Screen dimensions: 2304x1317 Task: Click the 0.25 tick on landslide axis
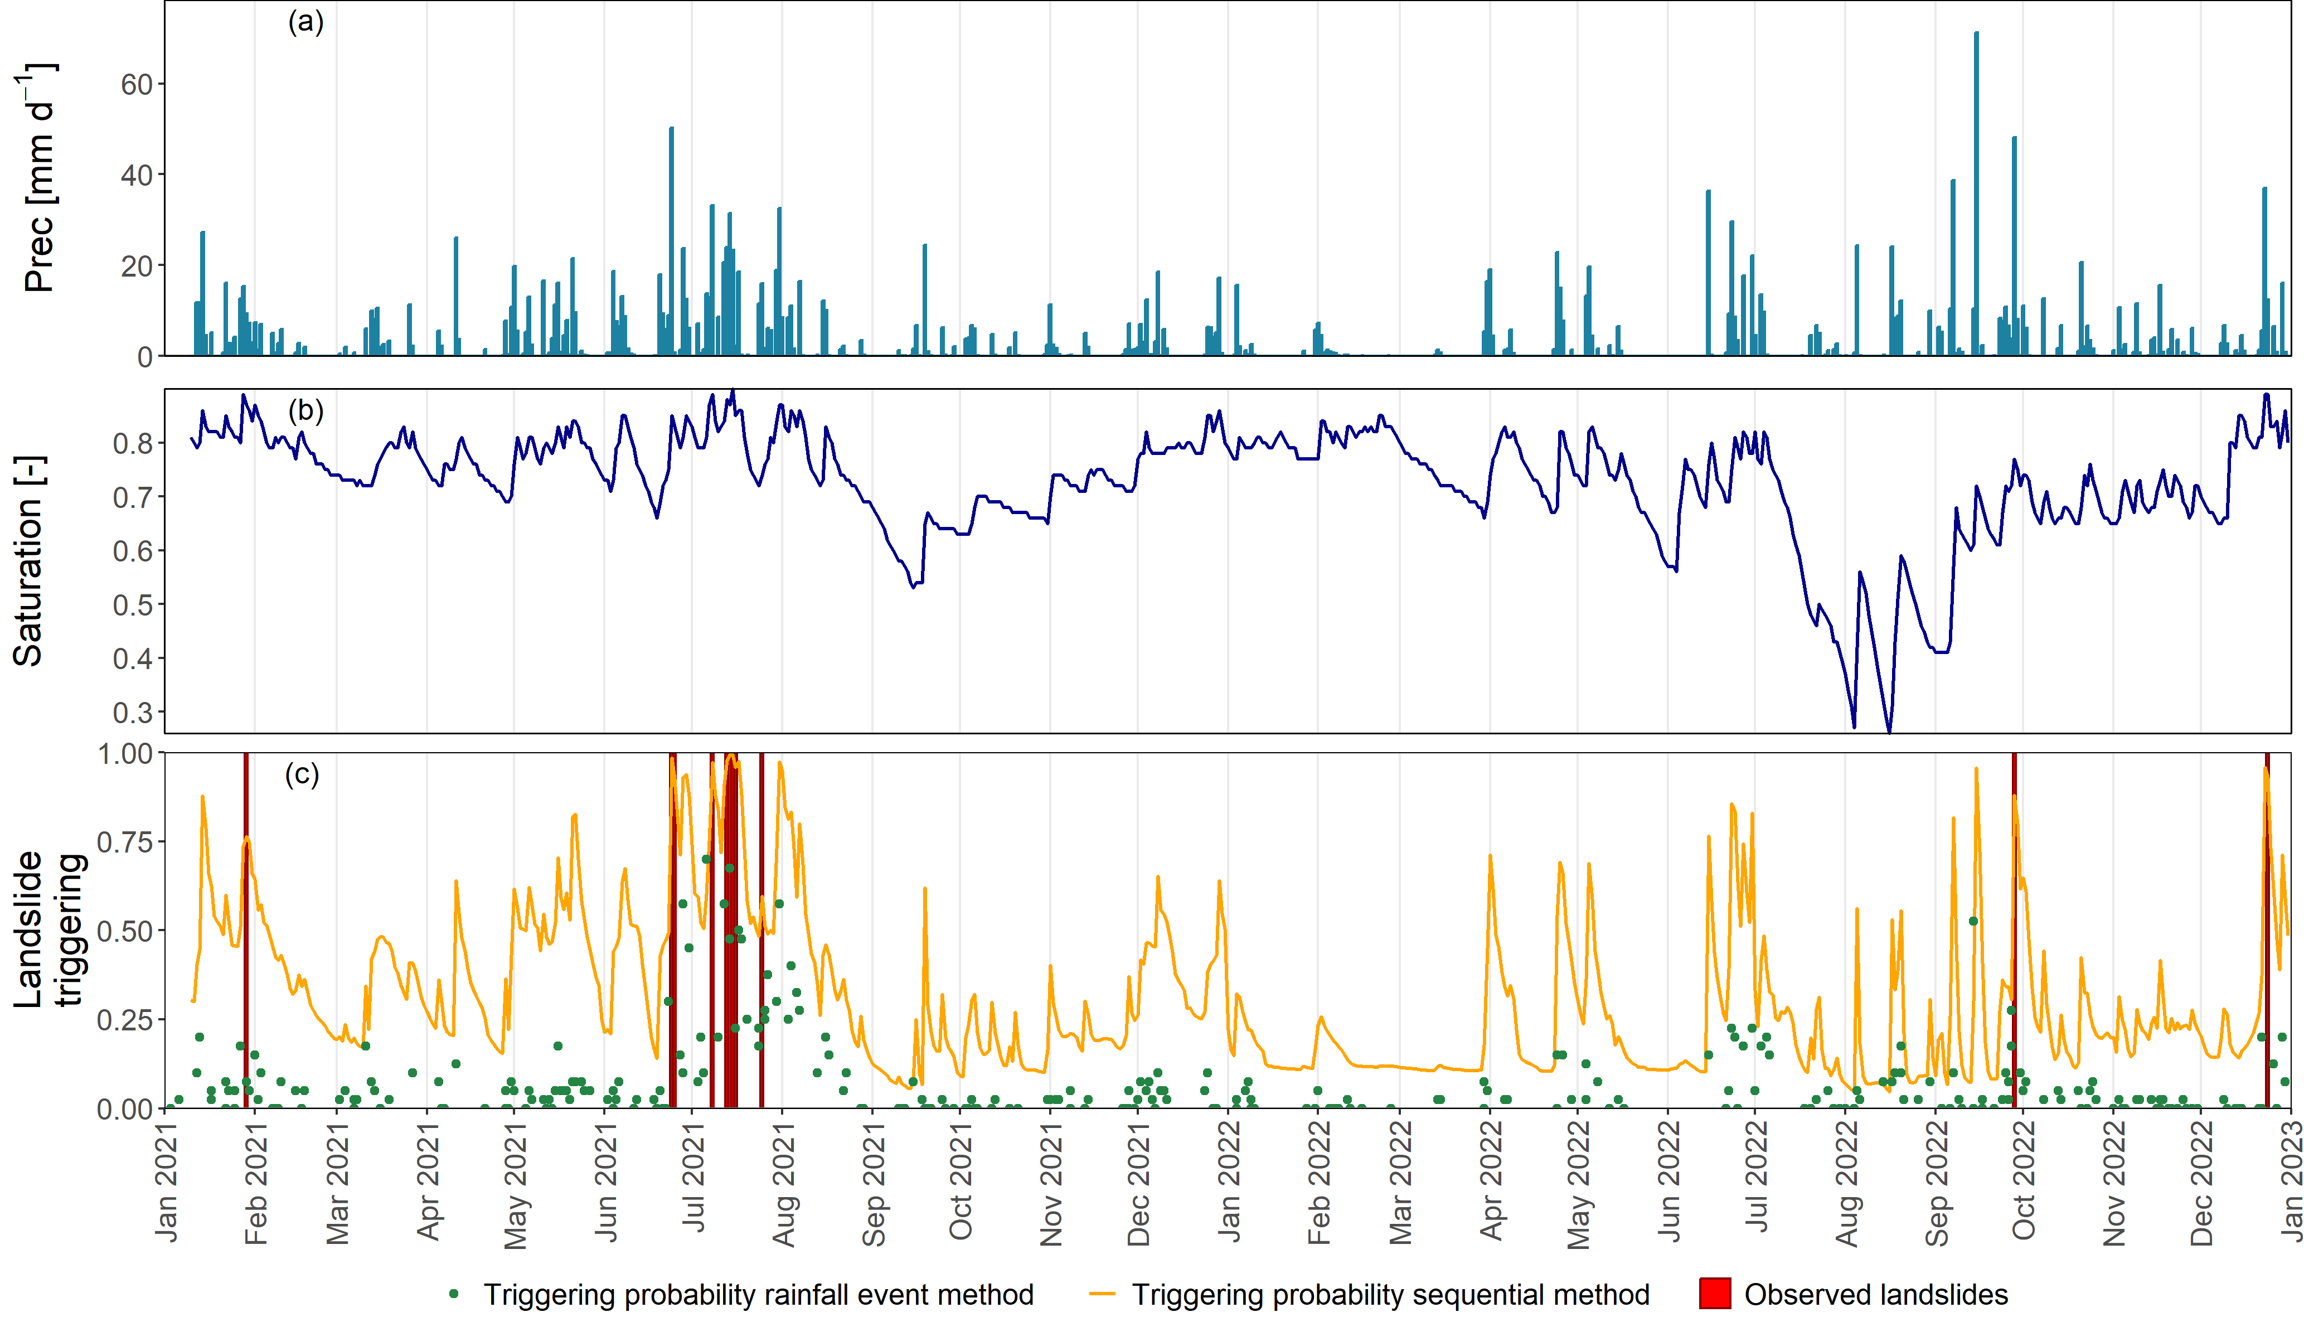pos(125,1019)
